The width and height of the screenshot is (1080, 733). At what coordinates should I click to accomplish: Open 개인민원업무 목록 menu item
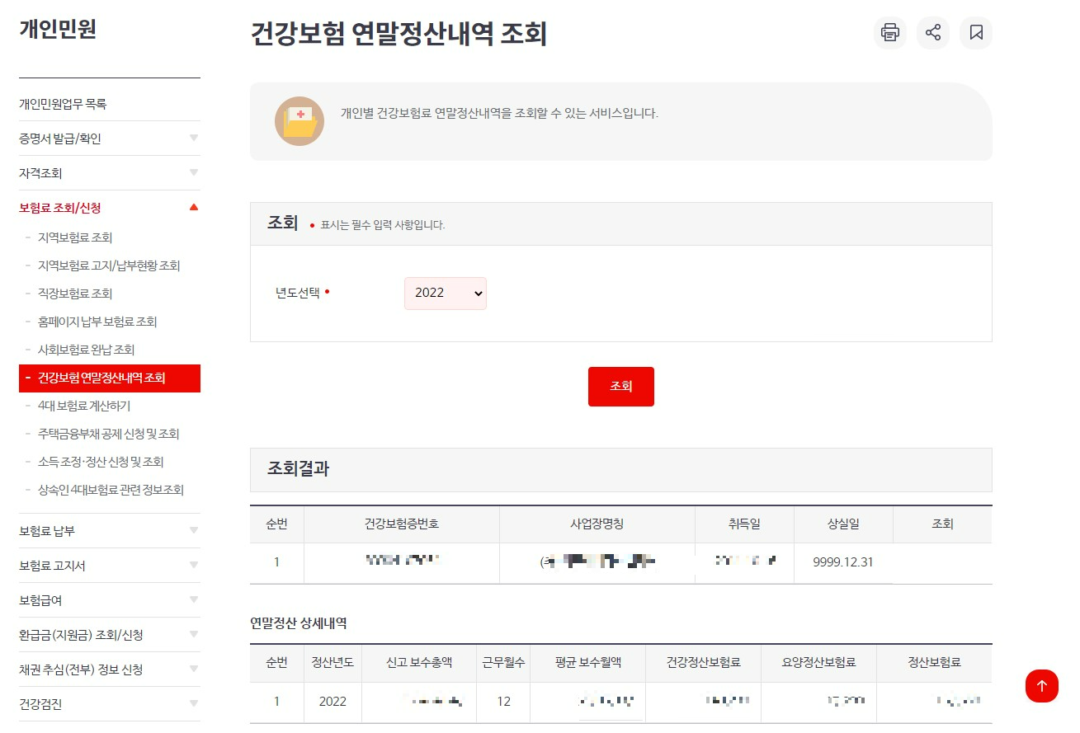coord(110,104)
